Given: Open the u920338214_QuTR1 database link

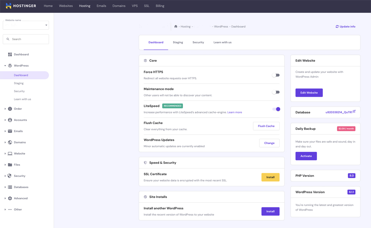Looking at the screenshot, I should [x=339, y=112].
